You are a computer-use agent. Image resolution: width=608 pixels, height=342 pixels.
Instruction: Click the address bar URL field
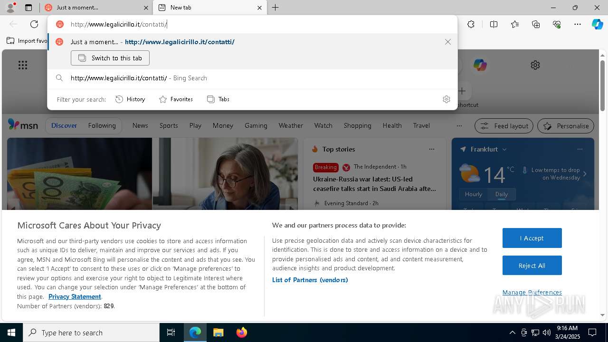click(252, 24)
